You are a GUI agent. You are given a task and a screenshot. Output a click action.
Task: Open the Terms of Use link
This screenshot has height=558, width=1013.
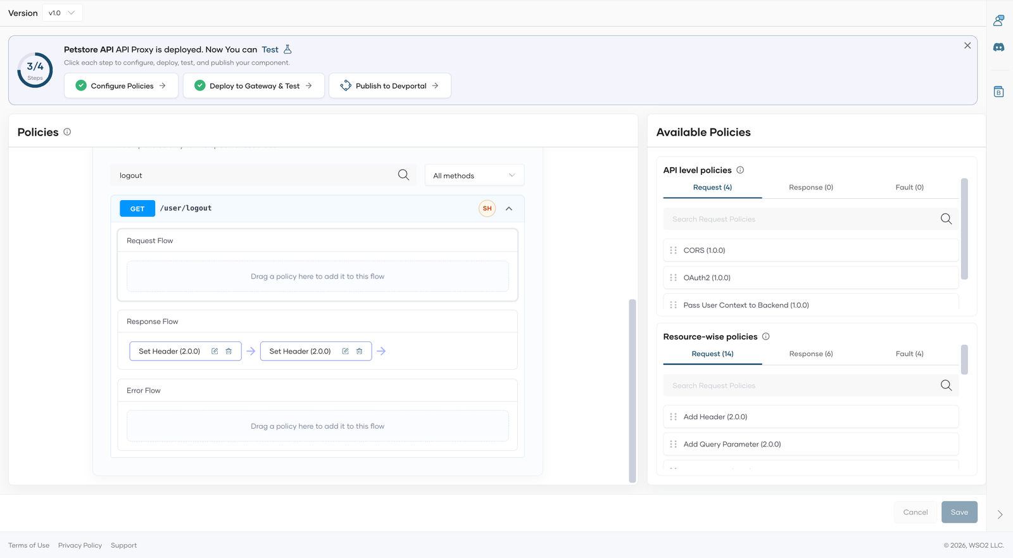pos(28,545)
